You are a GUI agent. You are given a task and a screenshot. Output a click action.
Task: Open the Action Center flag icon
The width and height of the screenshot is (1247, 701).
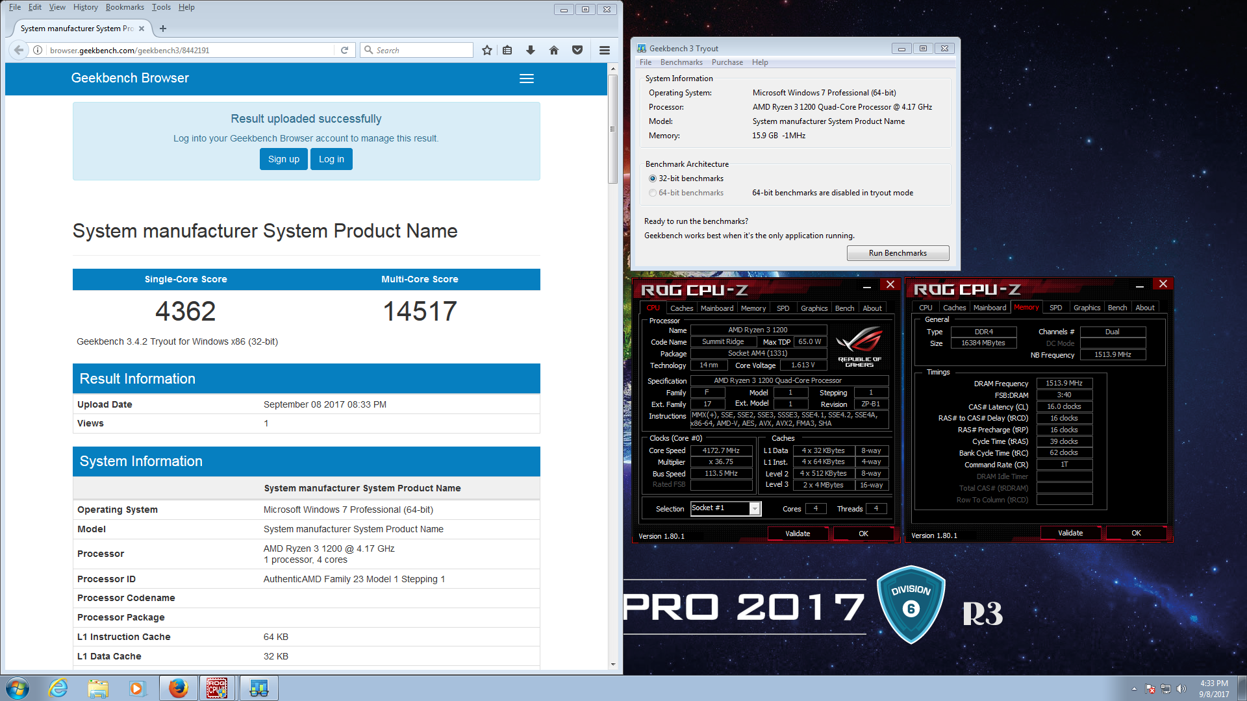[x=1150, y=689]
